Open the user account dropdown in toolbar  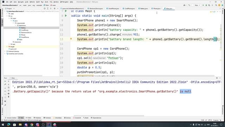[x=185, y=5]
